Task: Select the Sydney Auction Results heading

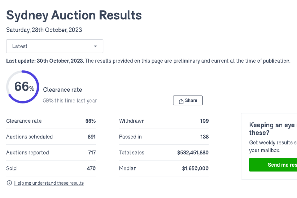Action: click(74, 15)
